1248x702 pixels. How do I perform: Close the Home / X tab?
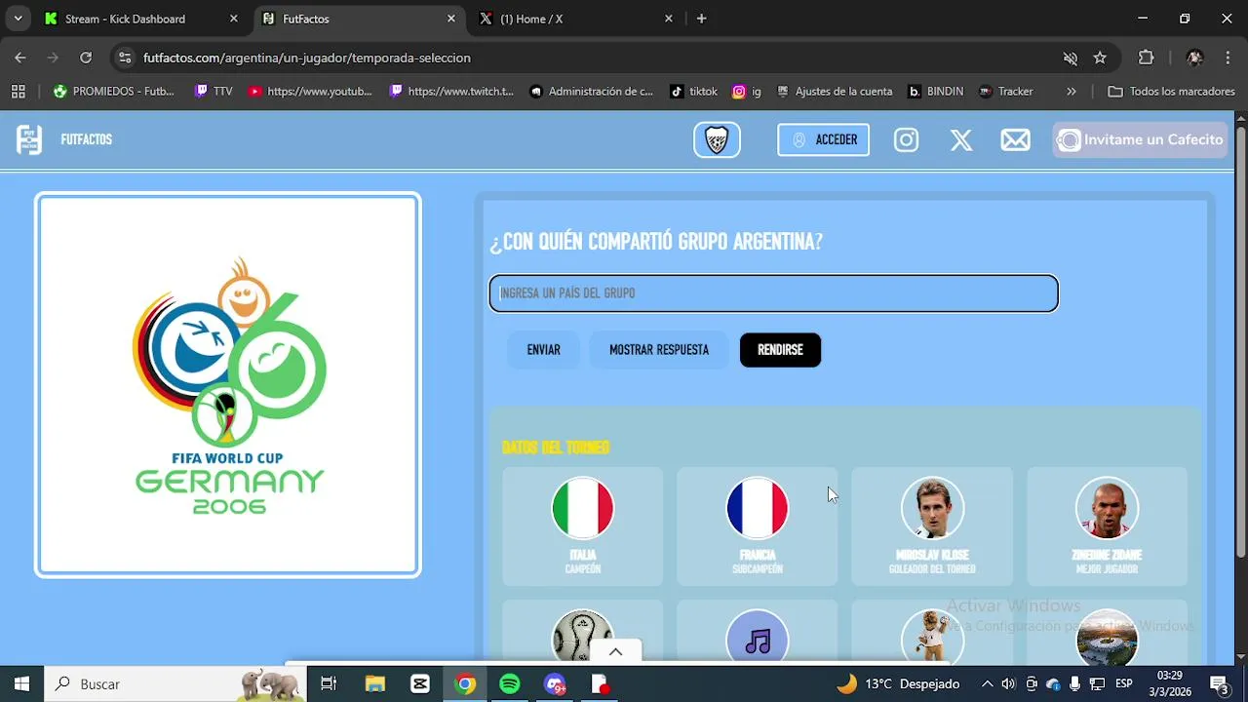(x=668, y=19)
